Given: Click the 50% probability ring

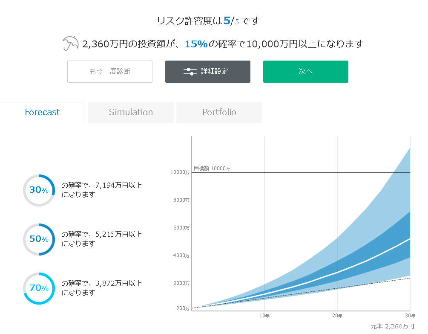Looking at the screenshot, I should (x=39, y=239).
